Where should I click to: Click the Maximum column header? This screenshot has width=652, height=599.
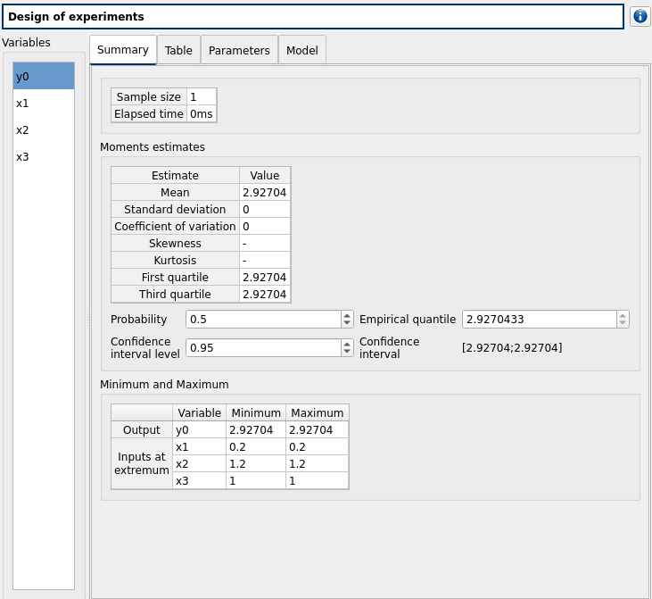318,412
